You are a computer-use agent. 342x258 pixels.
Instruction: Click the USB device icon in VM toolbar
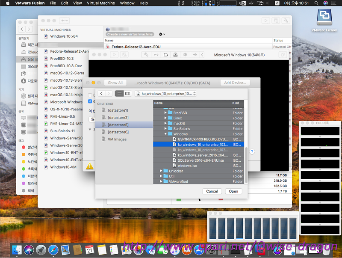(195, 55)
